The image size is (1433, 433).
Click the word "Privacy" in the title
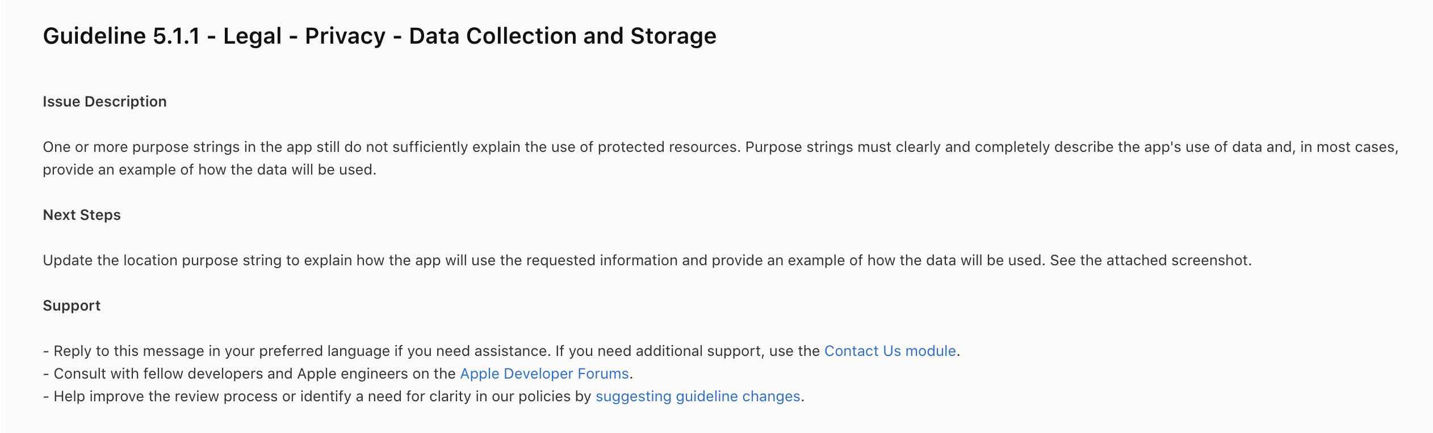pyautogui.click(x=345, y=36)
